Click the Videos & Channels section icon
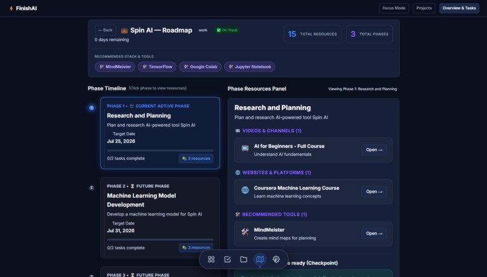The height and width of the screenshot is (277, 487). (237, 131)
